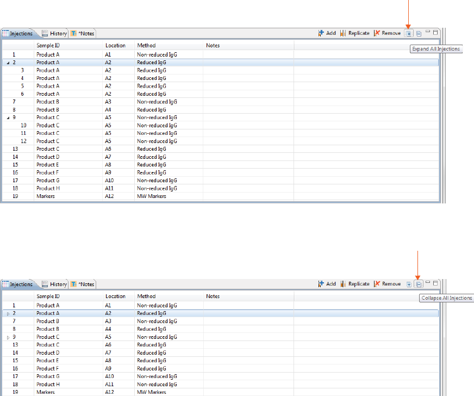This screenshot has width=474, height=396.
Task: Open Notes tab in upper panel
Action: pos(83,34)
